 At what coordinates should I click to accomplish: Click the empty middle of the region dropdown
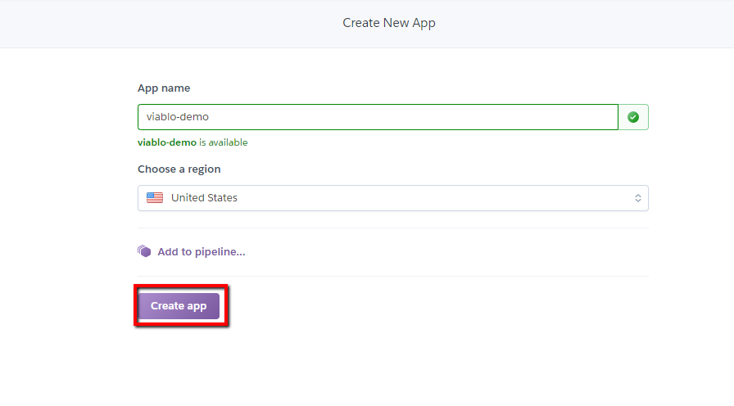click(426, 198)
